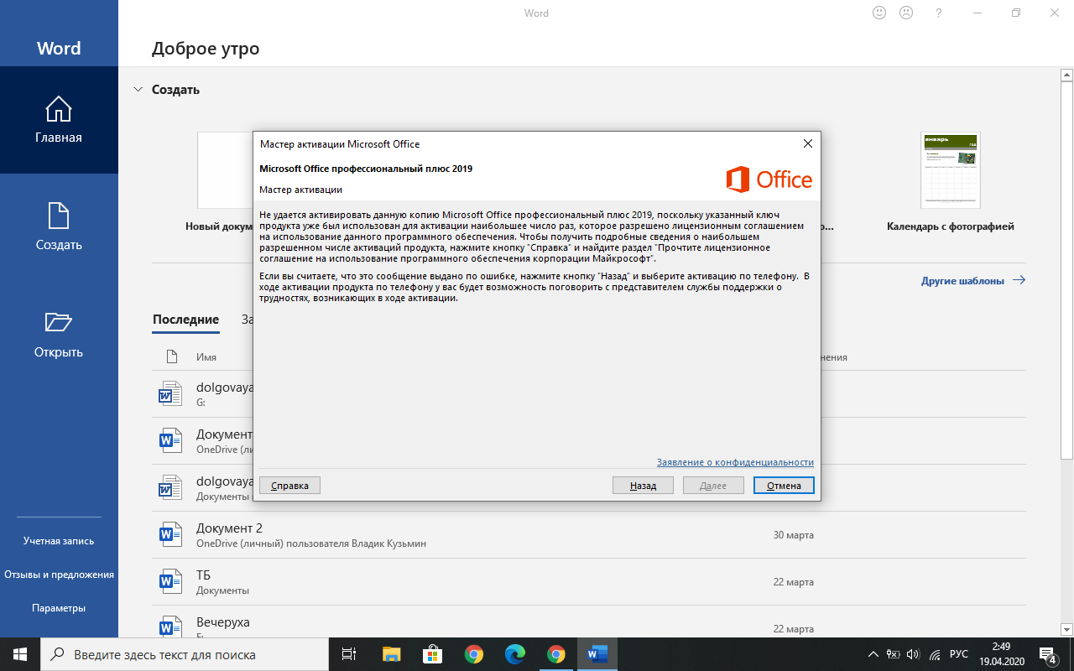Collapse the Создать section chevron
Viewport: 1074px width, 671px height.
pos(138,90)
